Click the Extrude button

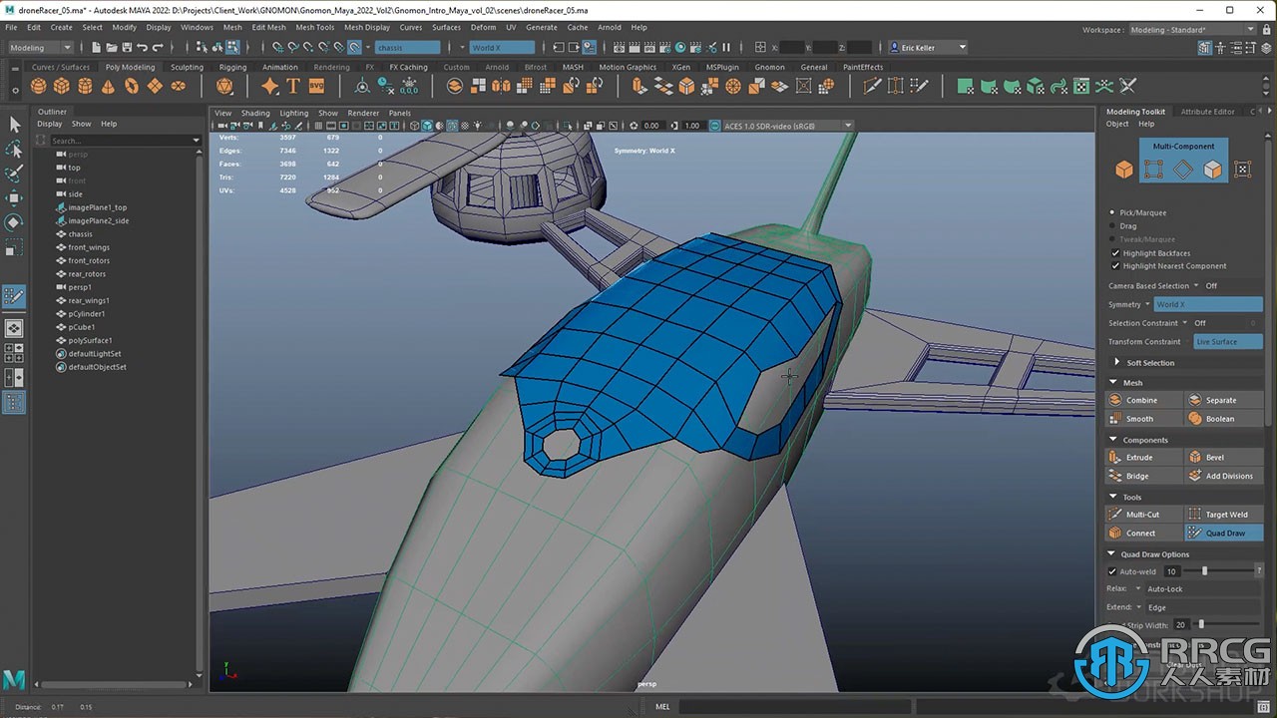pos(1143,457)
